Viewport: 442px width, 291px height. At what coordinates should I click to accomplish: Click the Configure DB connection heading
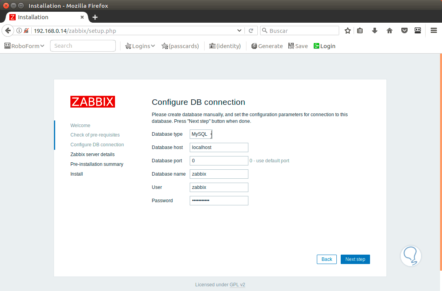coord(198,102)
